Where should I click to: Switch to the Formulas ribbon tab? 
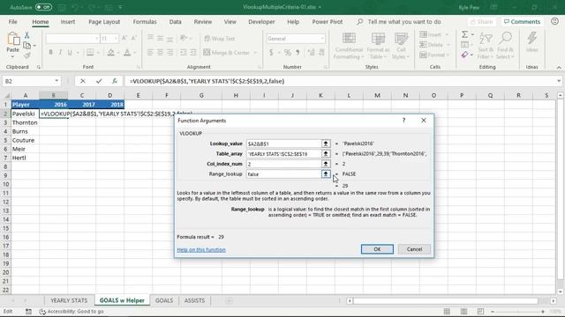145,21
